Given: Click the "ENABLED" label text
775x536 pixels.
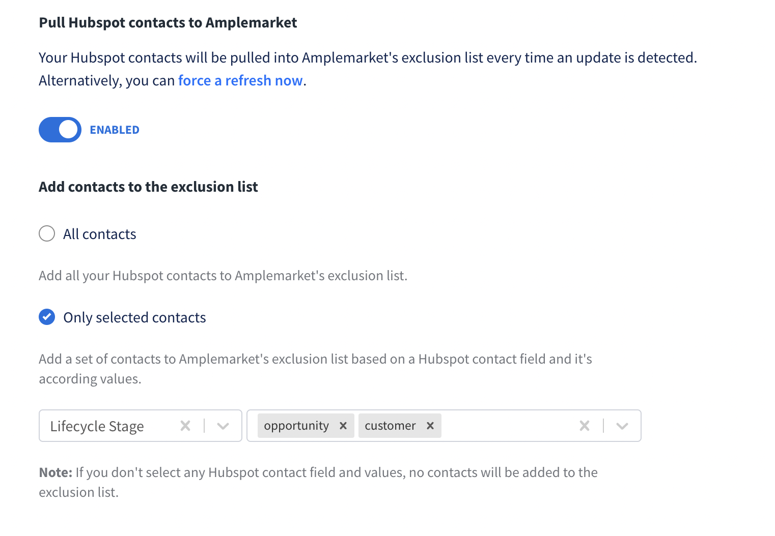Looking at the screenshot, I should click(x=115, y=130).
